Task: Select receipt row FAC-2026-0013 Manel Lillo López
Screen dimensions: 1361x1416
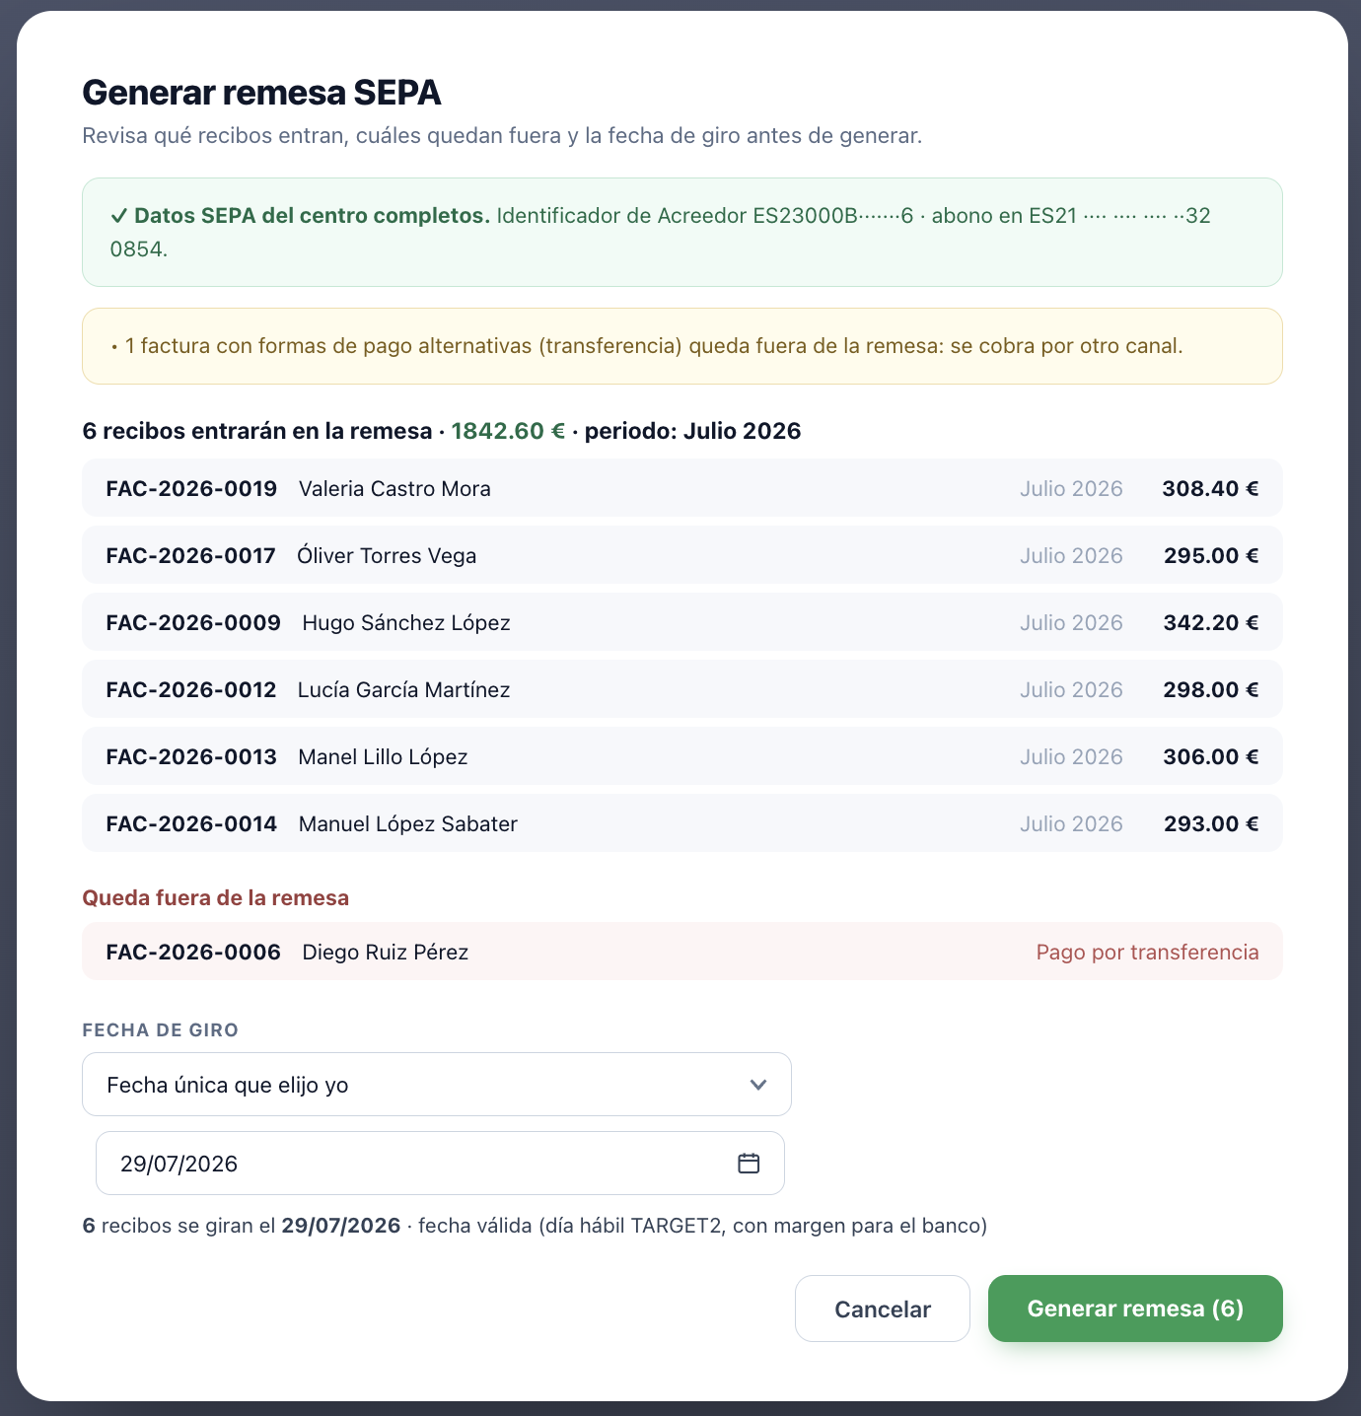Action: pyautogui.click(x=682, y=756)
